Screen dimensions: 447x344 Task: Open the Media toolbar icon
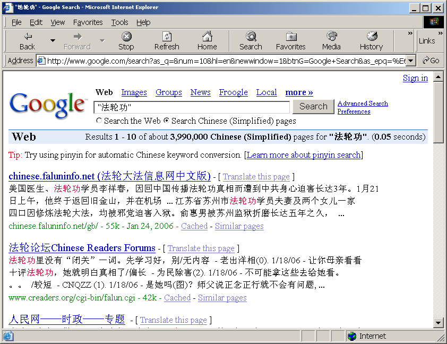tap(331, 37)
